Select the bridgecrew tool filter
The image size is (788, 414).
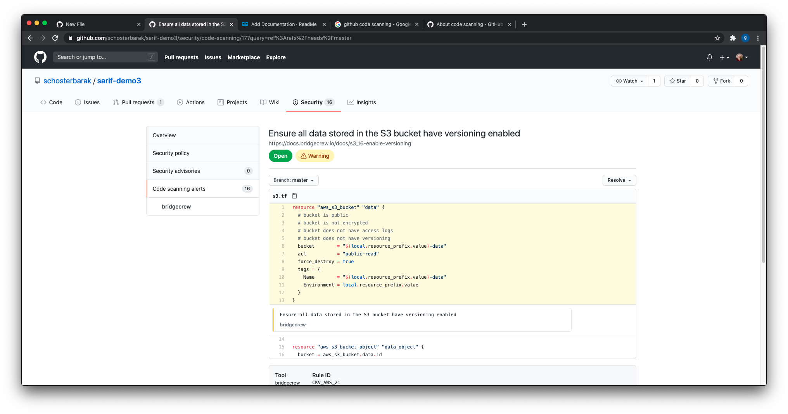point(203,207)
